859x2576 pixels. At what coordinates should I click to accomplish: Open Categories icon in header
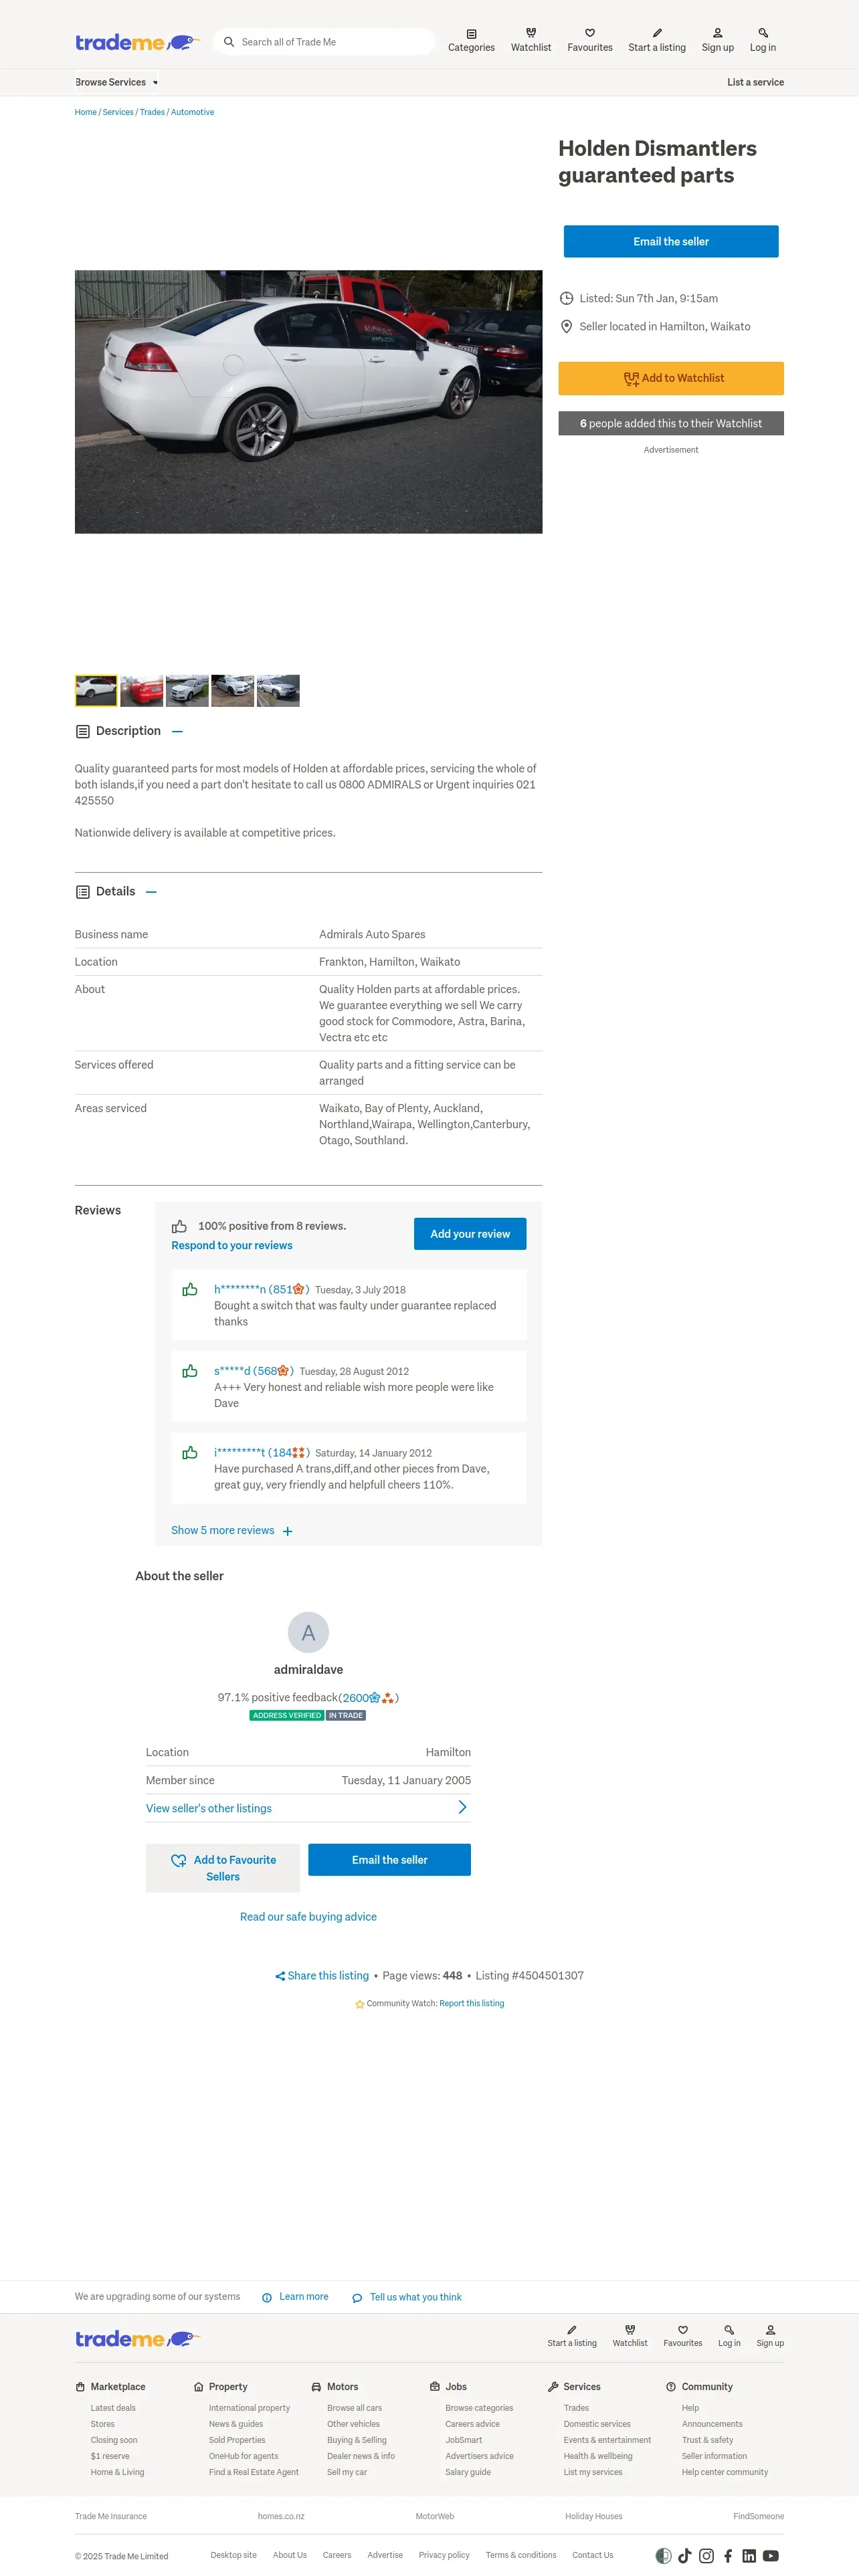[471, 34]
